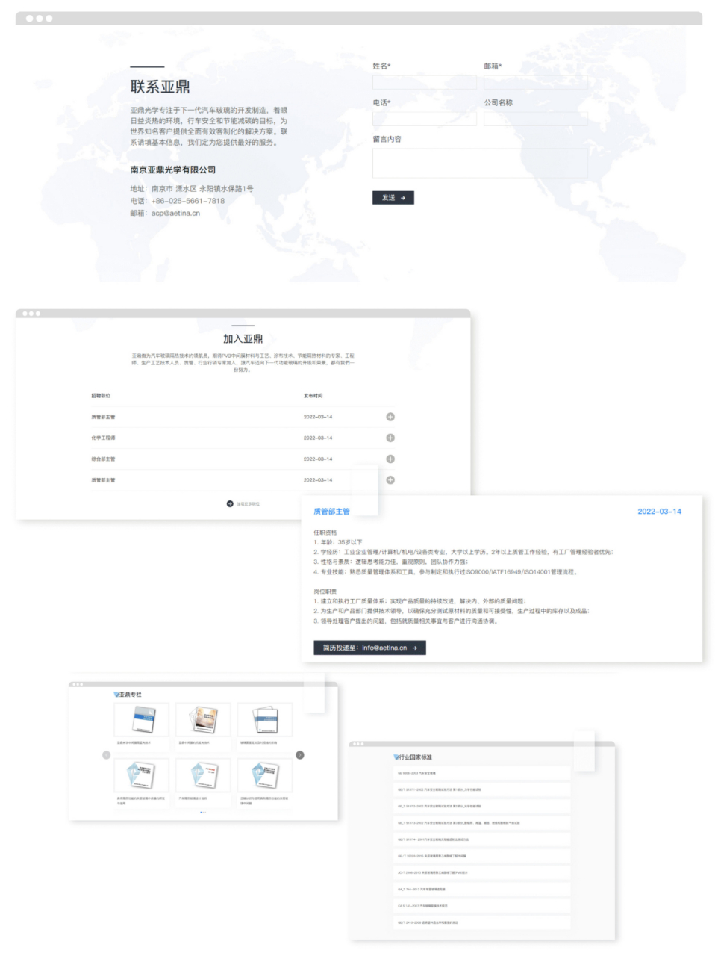Open standard JC-T 2166-2013 row
Viewport: 715px width, 956px height.
click(x=481, y=872)
